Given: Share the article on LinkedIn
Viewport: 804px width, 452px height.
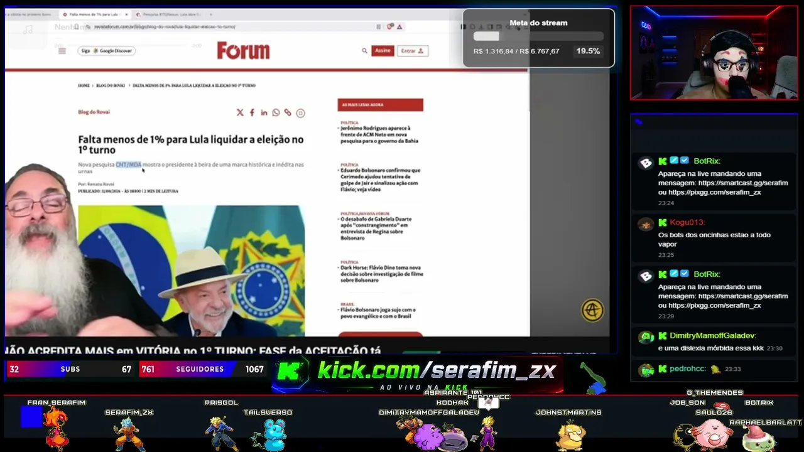Looking at the screenshot, I should (264, 113).
